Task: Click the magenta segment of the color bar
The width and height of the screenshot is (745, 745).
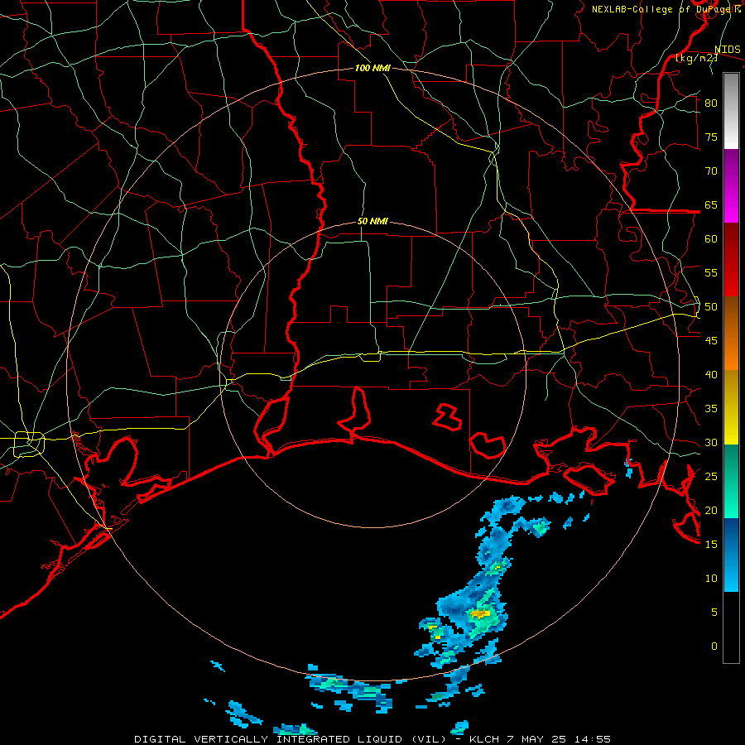Action: pos(731,186)
